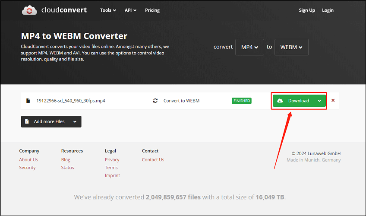The image size is (366, 216).
Task: Click the Company footer heading
Action: pos(29,151)
